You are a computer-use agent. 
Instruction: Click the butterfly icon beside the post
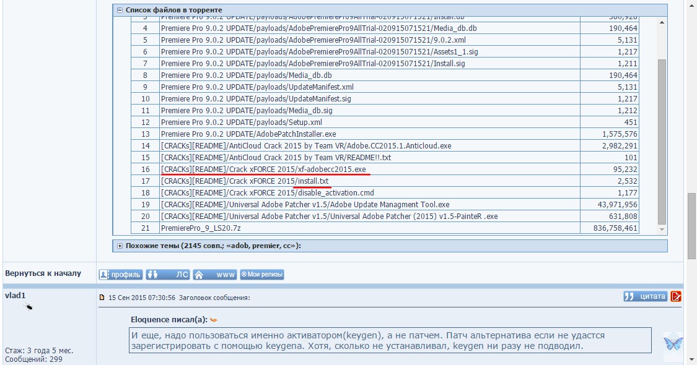coord(672,341)
